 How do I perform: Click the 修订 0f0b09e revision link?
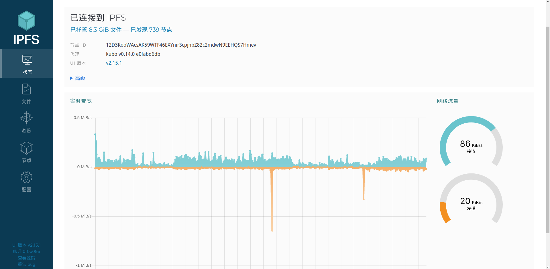point(26,252)
